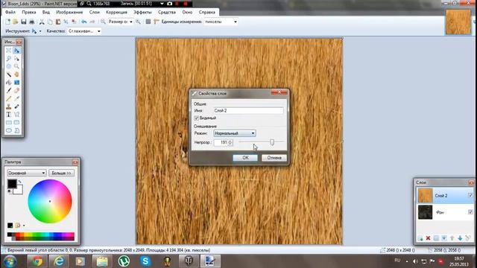Open the Слои menu
Image resolution: width=477 pixels, height=268 pixels.
(x=95, y=12)
